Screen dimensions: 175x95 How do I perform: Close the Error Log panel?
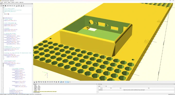[x=174, y=84]
